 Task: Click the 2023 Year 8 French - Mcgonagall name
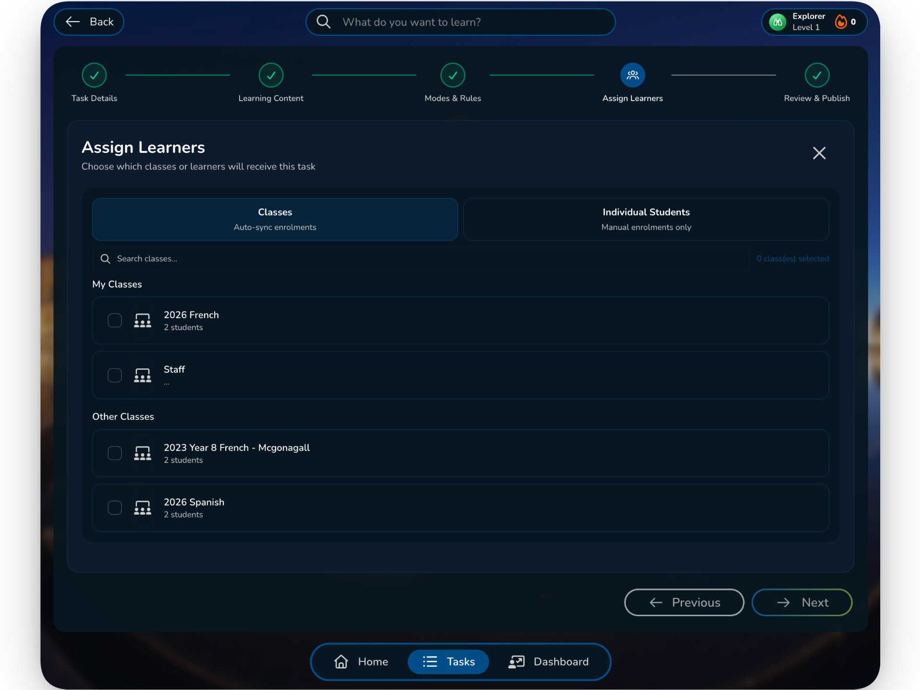tap(237, 448)
